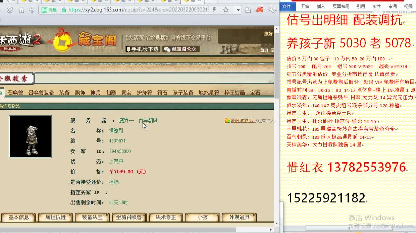The width and height of the screenshot is (416, 233).
Task: Open the Word 文件 menu
Action: [286, 6]
